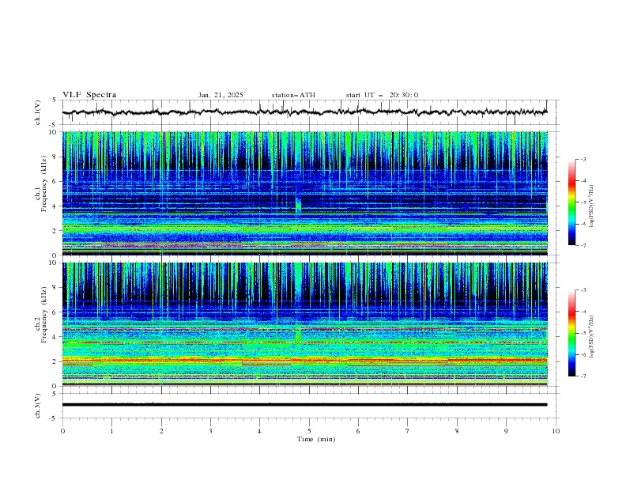Screen dimensions: 626x484
Task: Click the green band near 2 kHz in ch.1 spectrogram
Action: tap(304, 228)
